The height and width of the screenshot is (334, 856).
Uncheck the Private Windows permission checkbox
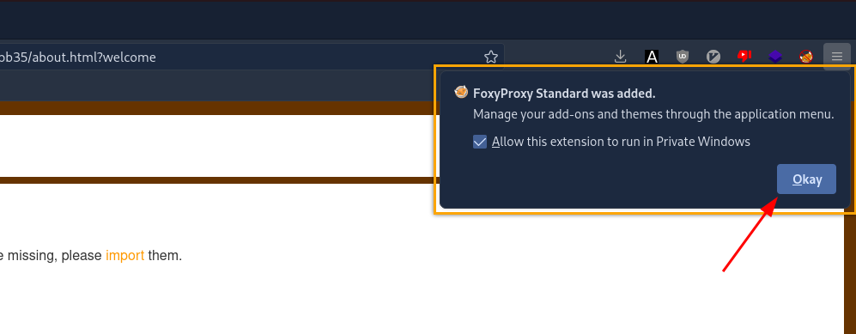480,142
